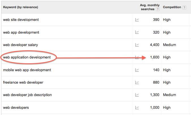Click the help icon next to Competition
Viewport: 191px width, 115px height.
184,7
